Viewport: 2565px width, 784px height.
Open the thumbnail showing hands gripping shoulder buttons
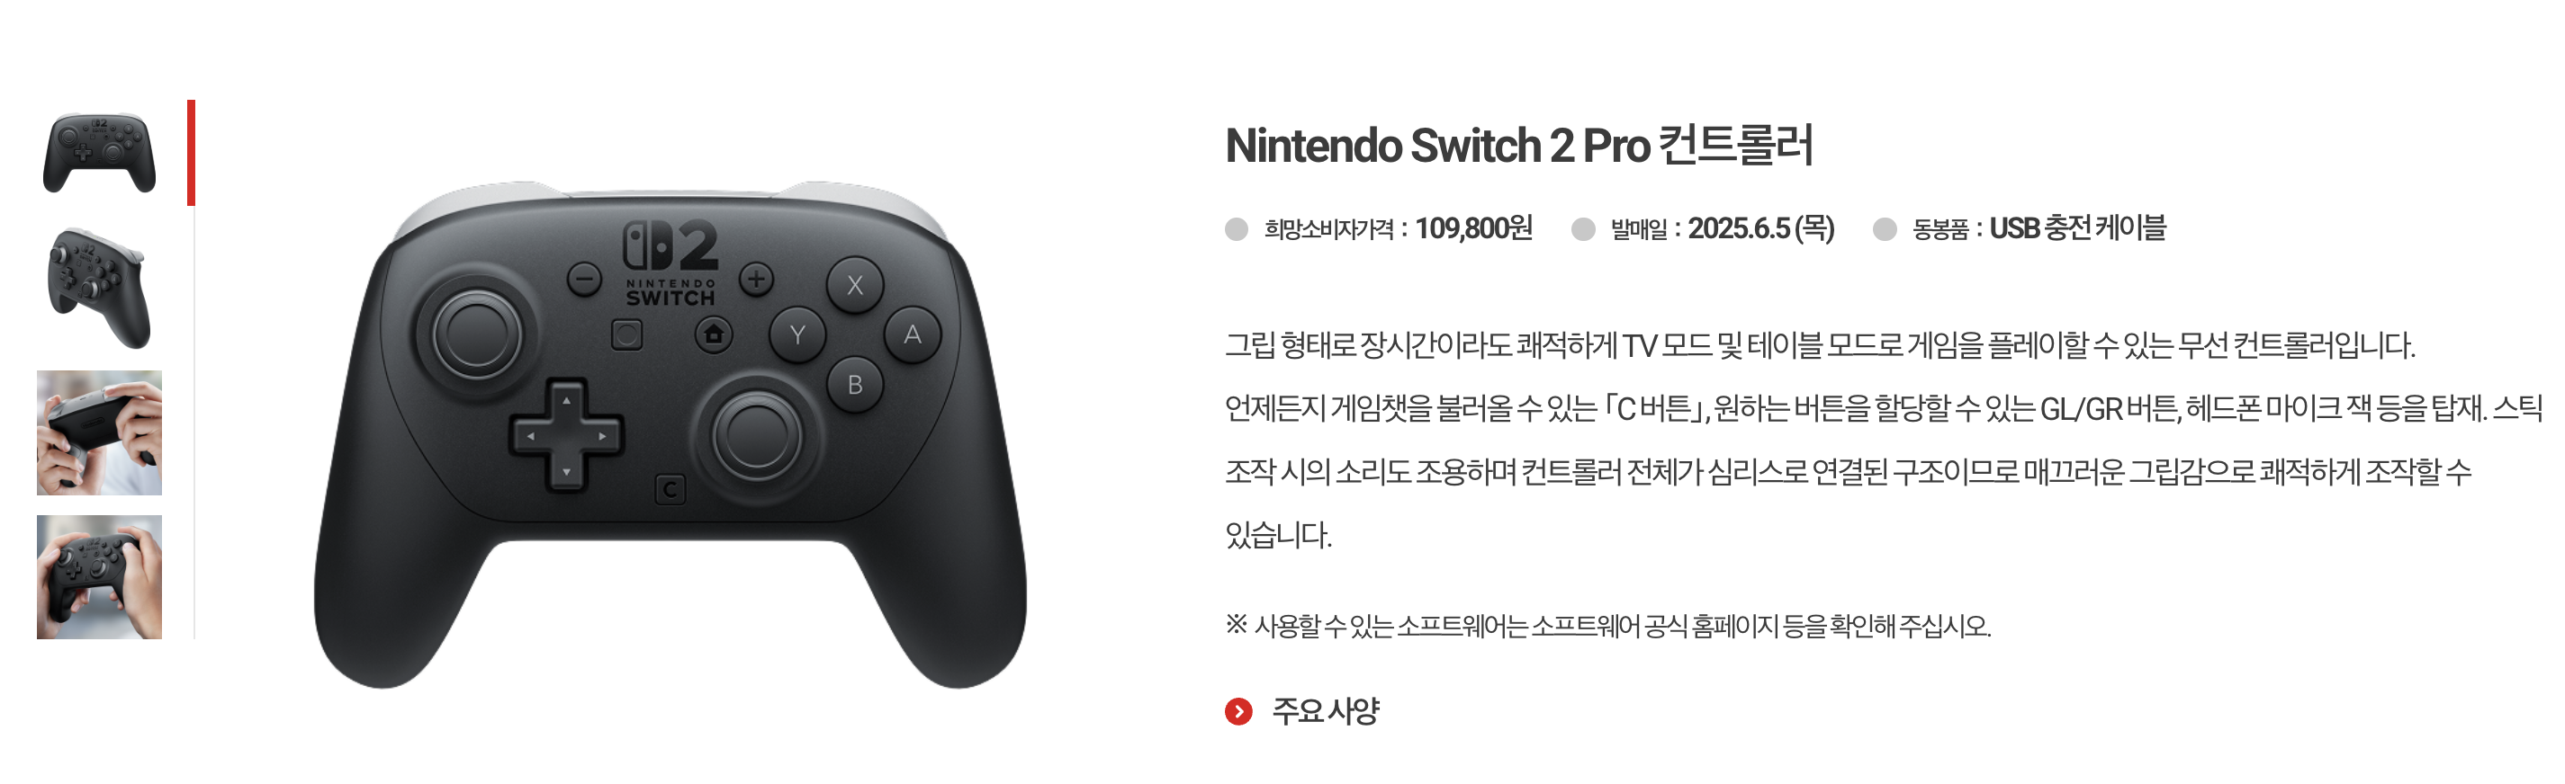[x=100, y=432]
